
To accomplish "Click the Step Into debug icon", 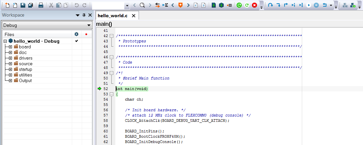I will 278,5.
